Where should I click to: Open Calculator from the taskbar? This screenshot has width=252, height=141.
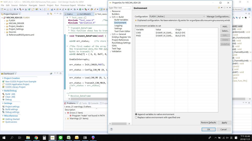(x=44, y=138)
